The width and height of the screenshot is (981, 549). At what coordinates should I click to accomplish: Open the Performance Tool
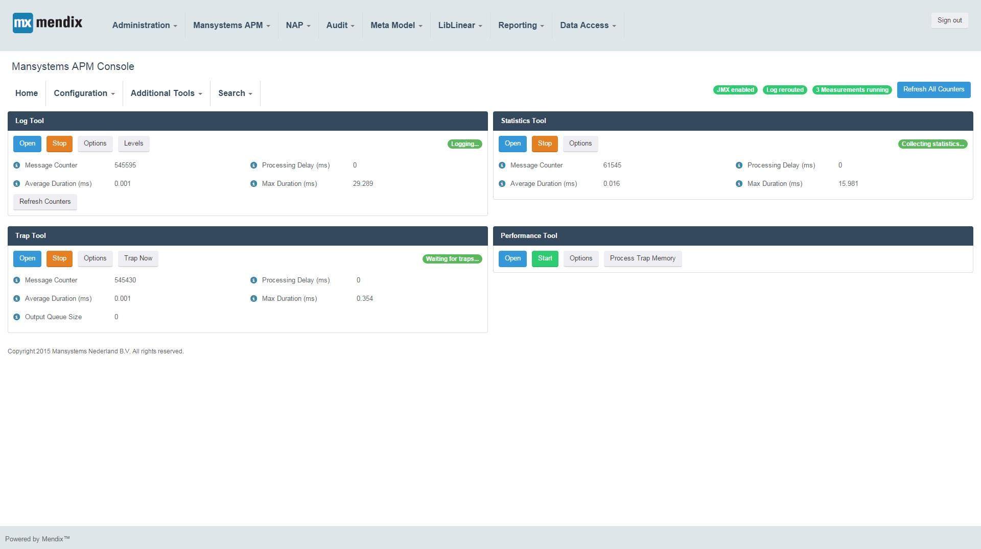coord(512,258)
